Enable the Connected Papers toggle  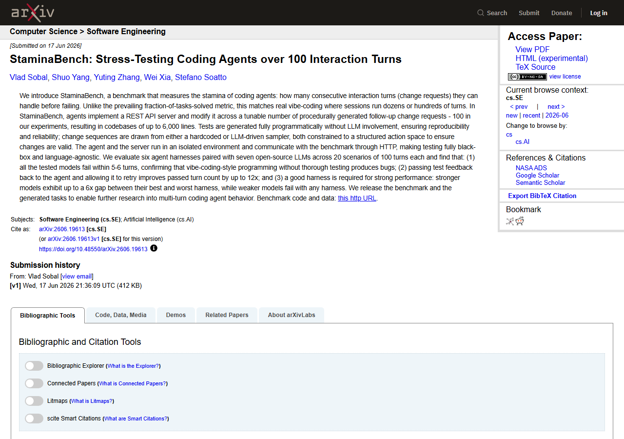point(34,383)
